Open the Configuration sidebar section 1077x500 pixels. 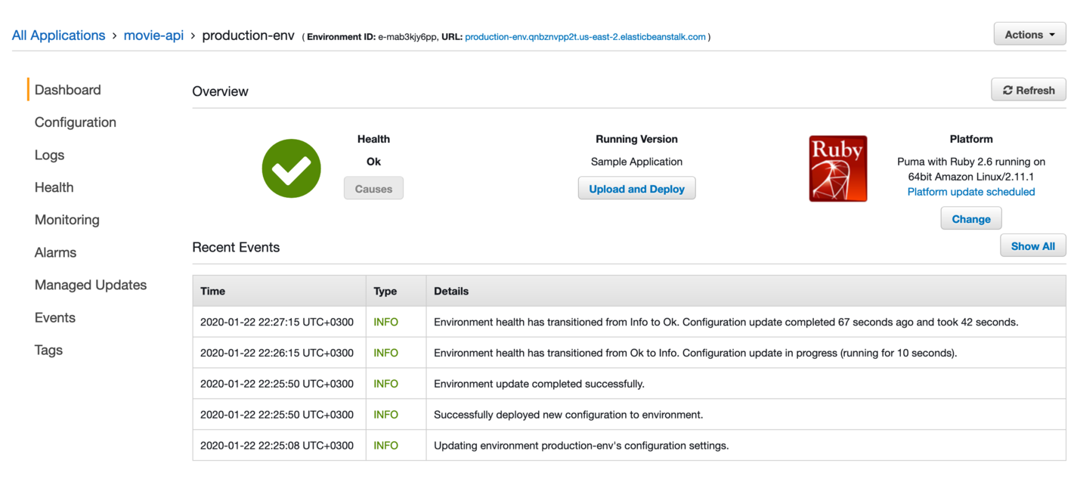pyautogui.click(x=75, y=122)
